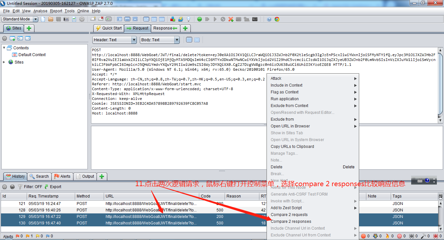
Task: Click the ZAP help icon in toolbar
Action: [269, 19]
